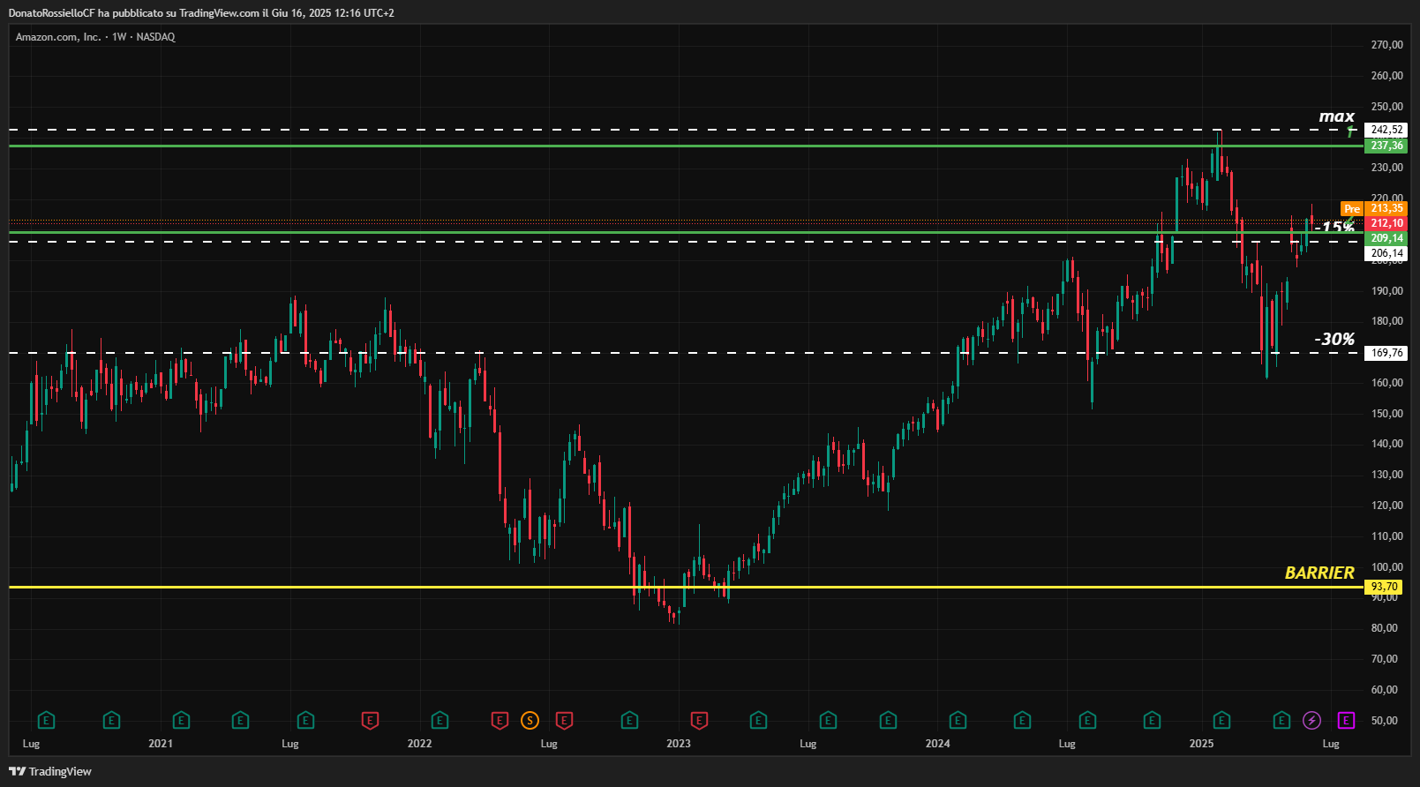
Task: Click the 250,00 price axis label
Action: pyautogui.click(x=1386, y=107)
